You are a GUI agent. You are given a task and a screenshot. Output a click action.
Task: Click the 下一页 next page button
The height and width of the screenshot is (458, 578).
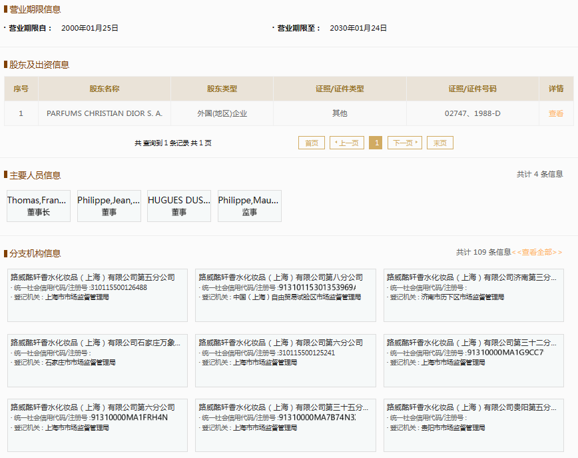[x=404, y=143]
